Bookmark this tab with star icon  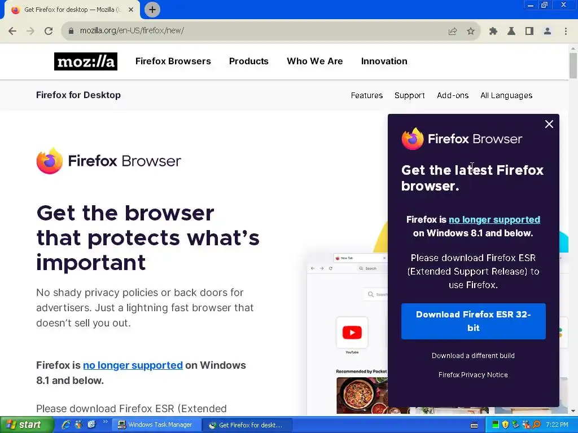point(471,32)
